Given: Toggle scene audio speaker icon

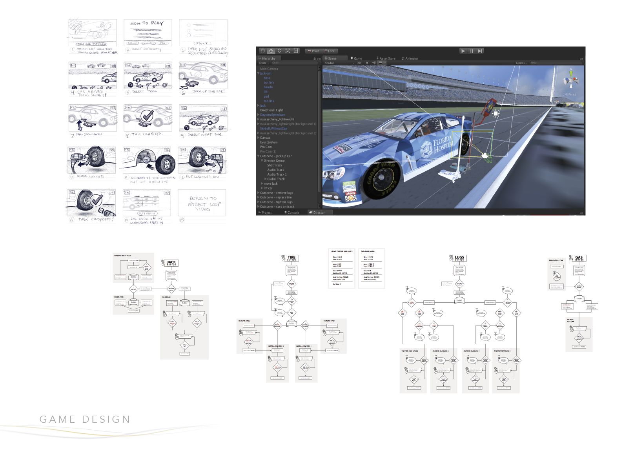Looking at the screenshot, I should coord(373,63).
